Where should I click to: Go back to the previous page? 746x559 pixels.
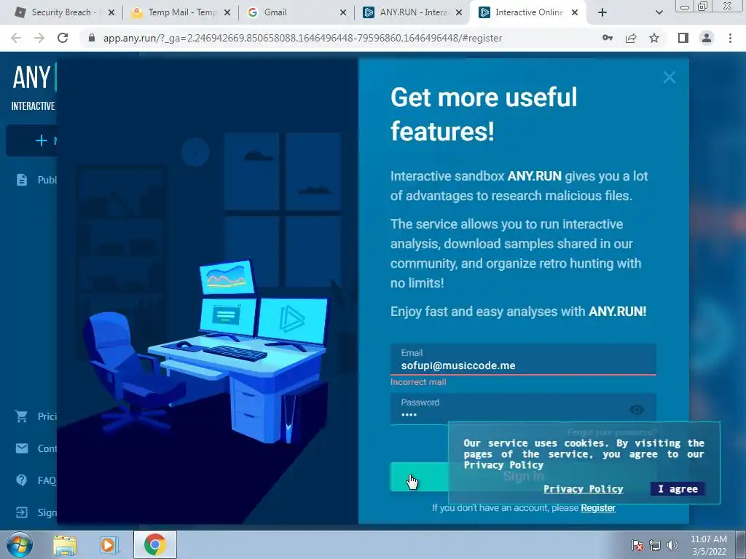[16, 38]
